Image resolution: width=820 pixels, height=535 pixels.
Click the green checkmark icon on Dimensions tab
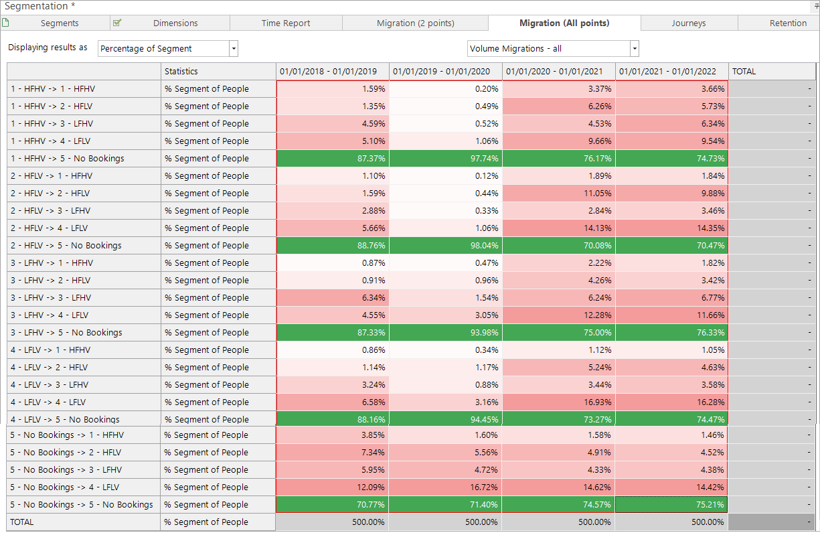(x=117, y=23)
